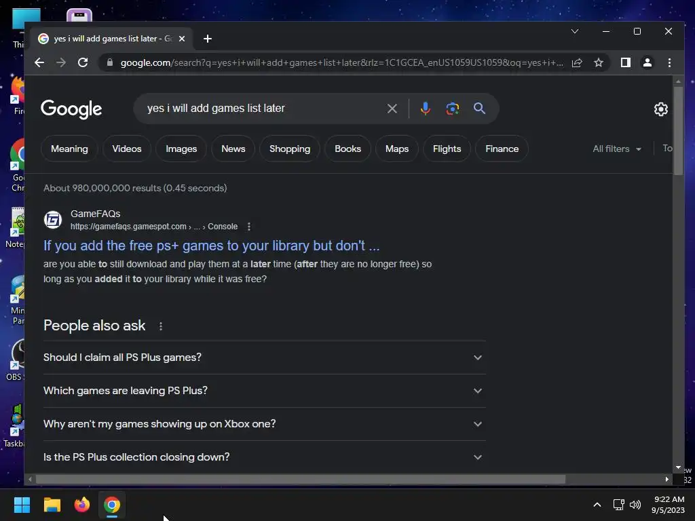Open Chrome three-dot menu
Viewport: 695px width, 521px height.
click(x=669, y=62)
